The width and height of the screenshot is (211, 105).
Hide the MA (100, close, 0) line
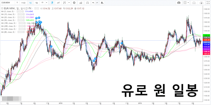coord(20,23)
